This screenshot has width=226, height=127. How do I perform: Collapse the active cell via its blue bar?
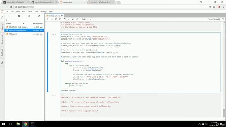click(x=48, y=62)
